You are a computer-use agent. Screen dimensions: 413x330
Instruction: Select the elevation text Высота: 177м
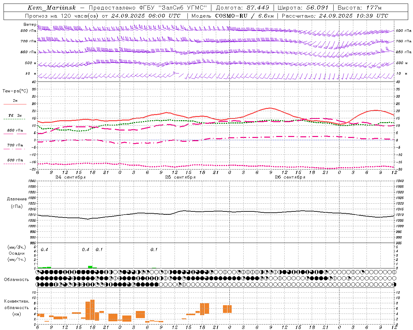(x=359, y=8)
